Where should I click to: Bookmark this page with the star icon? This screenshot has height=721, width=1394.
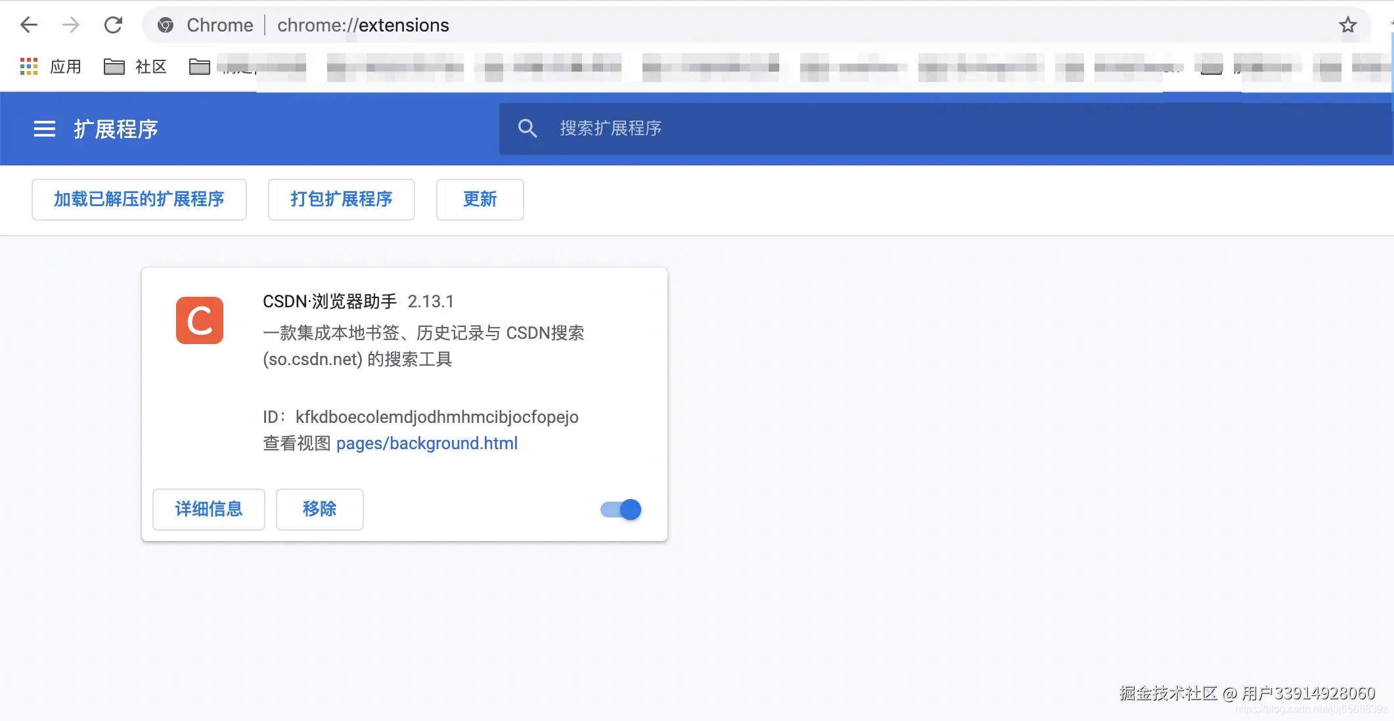pyautogui.click(x=1347, y=25)
